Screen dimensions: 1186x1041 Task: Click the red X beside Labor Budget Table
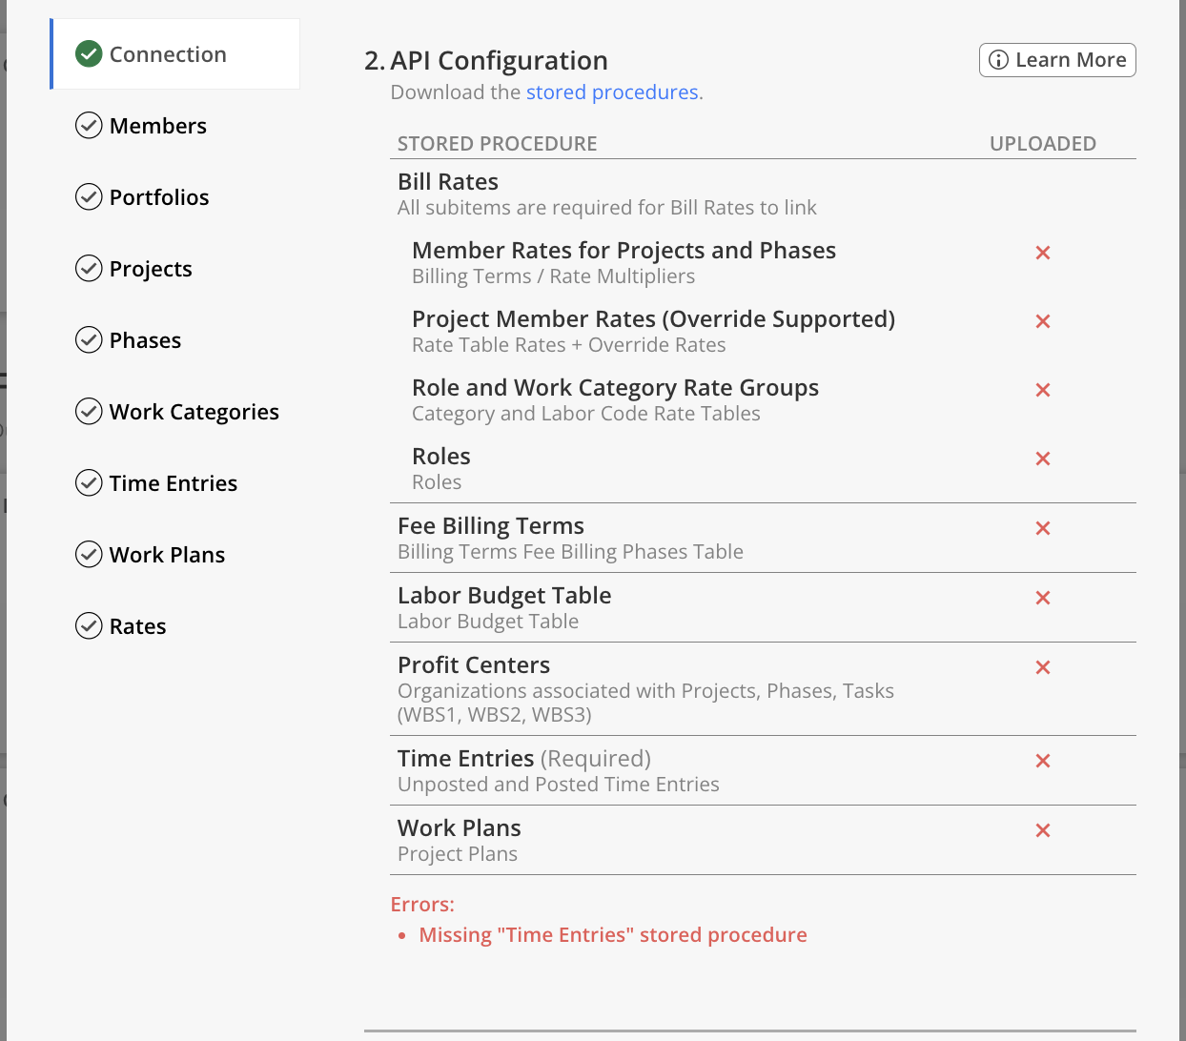[1043, 598]
